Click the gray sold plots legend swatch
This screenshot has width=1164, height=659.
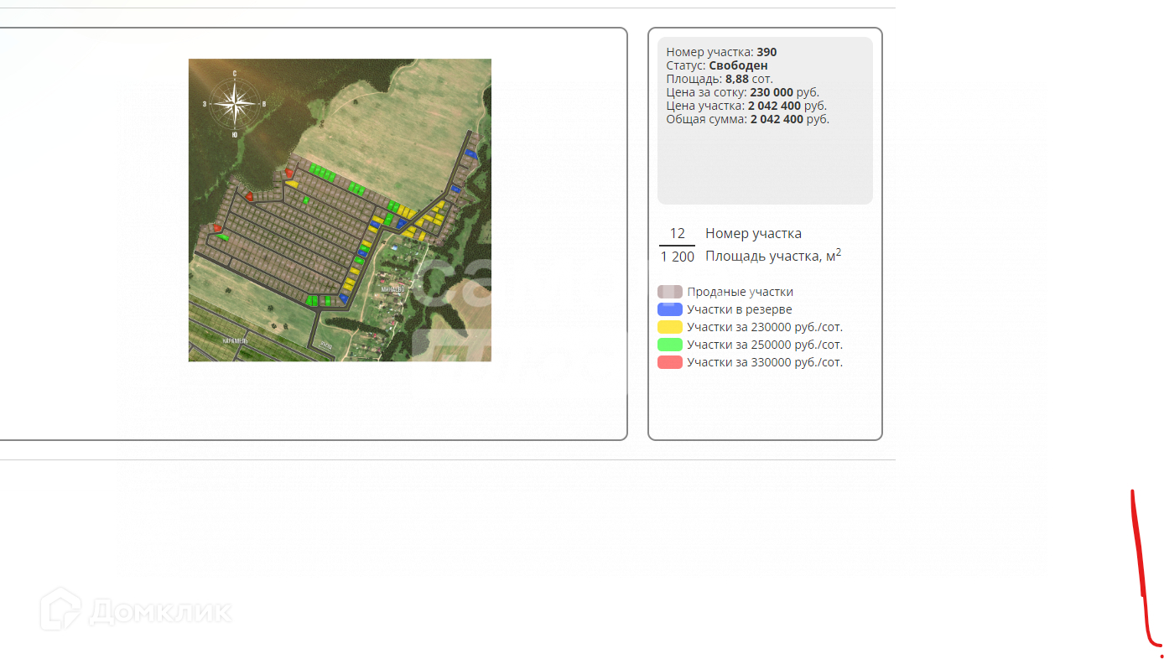[x=670, y=292]
